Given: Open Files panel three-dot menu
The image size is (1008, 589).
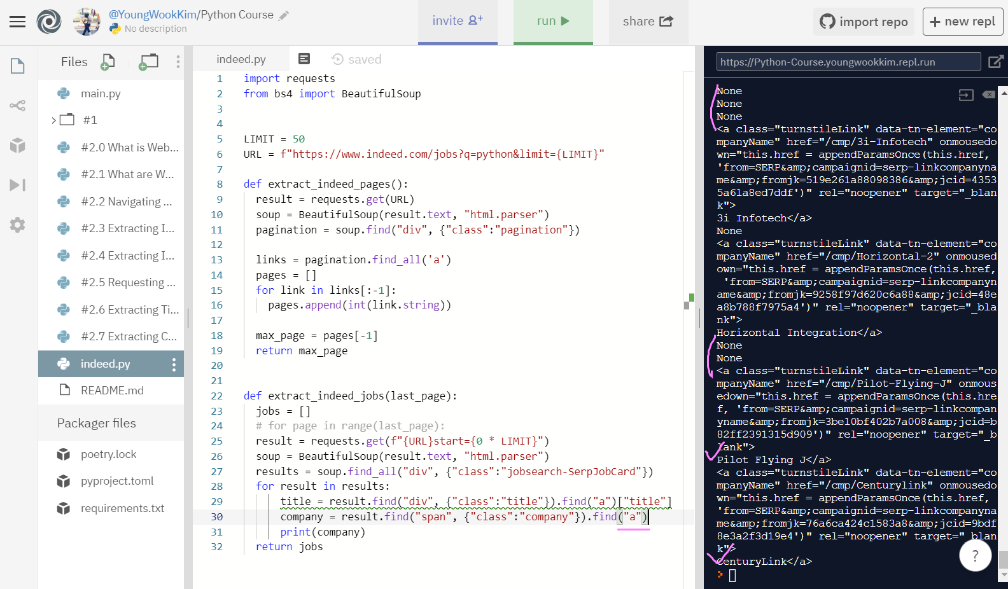Looking at the screenshot, I should click(178, 62).
